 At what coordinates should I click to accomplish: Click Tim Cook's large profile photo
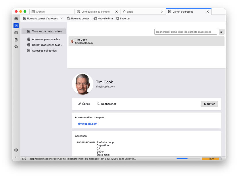point(82,84)
